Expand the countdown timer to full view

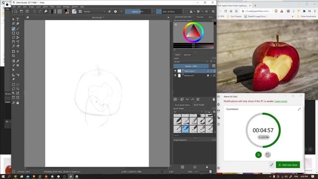click(299, 109)
